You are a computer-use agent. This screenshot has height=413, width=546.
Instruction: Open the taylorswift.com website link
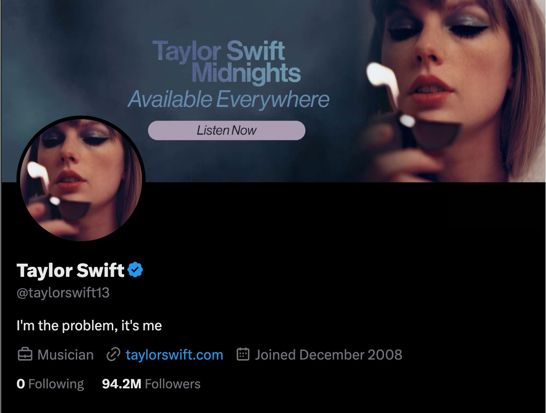[174, 355]
